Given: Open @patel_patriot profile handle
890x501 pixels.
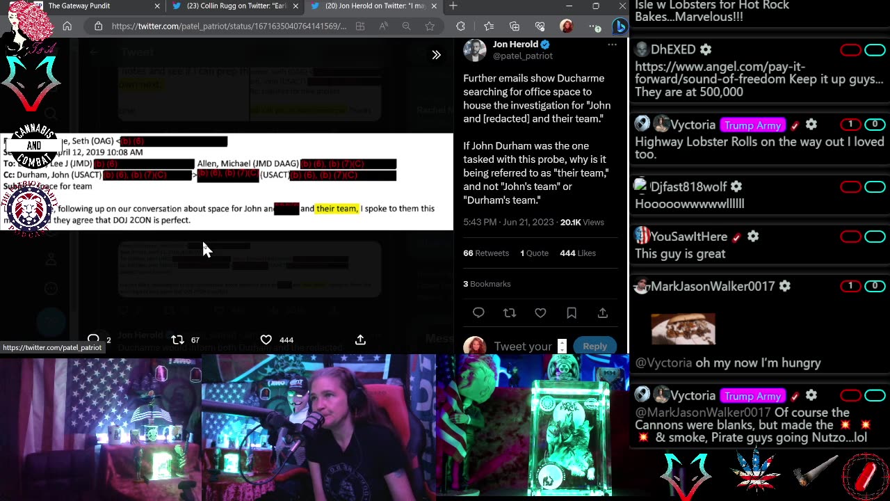Looking at the screenshot, I should tap(523, 56).
